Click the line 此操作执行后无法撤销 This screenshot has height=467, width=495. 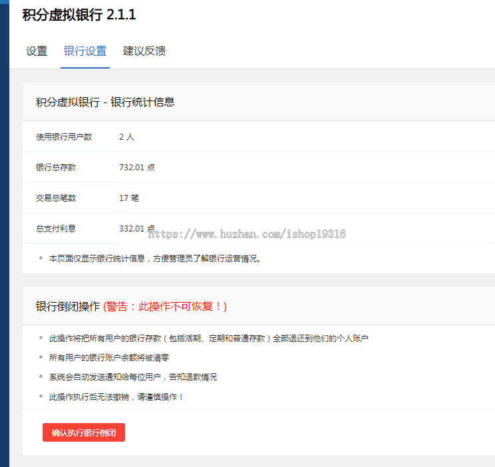(116, 397)
